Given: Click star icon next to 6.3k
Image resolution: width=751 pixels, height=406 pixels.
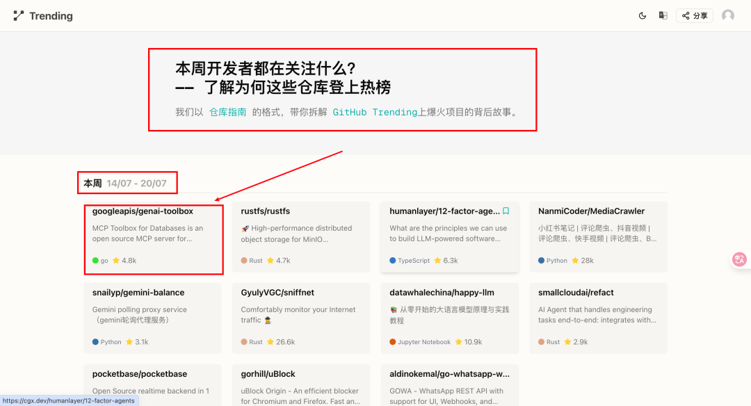Looking at the screenshot, I should point(437,261).
